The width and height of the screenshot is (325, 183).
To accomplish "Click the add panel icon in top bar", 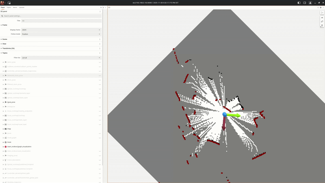I will 9,3.
